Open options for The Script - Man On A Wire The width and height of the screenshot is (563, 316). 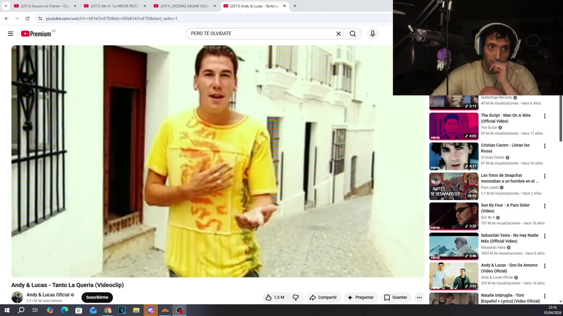click(x=545, y=116)
